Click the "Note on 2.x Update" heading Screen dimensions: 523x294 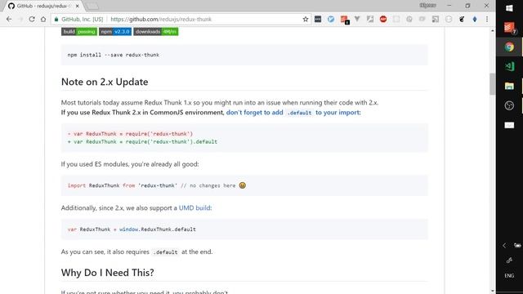pos(105,82)
